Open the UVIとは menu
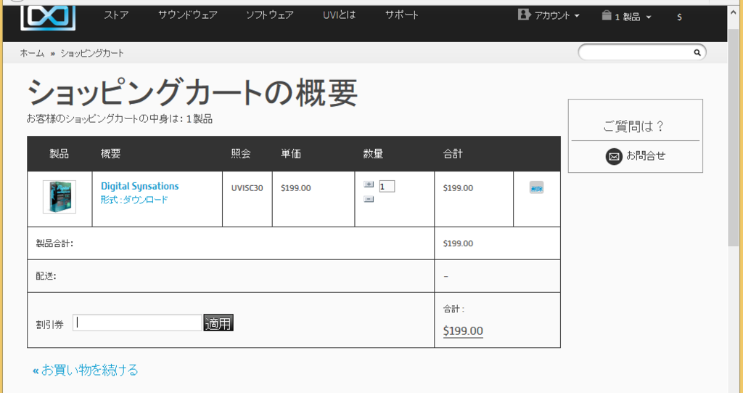This screenshot has height=393, width=743. click(x=340, y=15)
